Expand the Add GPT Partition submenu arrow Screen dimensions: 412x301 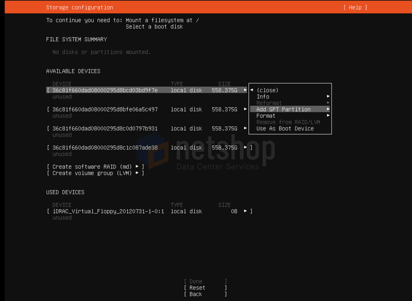click(x=328, y=109)
